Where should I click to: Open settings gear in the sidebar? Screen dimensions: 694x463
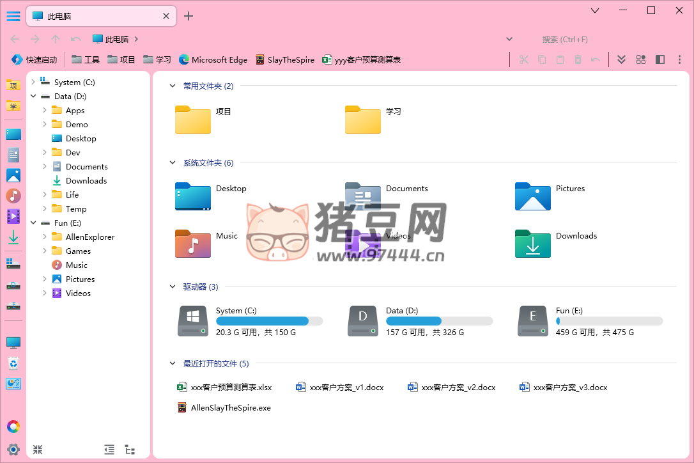point(13,449)
